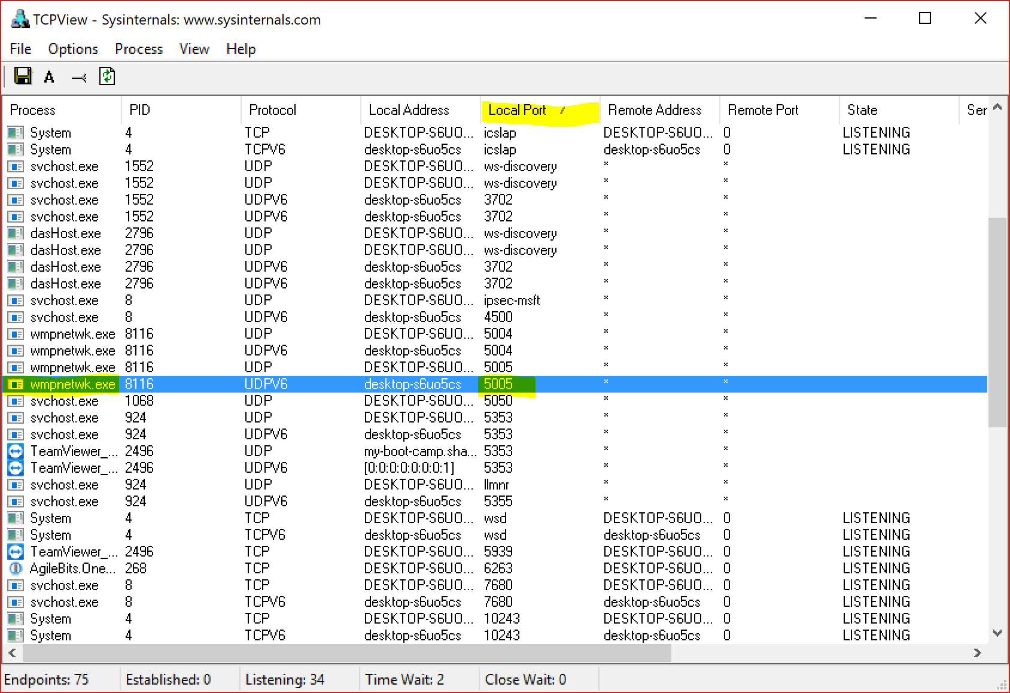Click the "6263" local port cell

coord(498,569)
